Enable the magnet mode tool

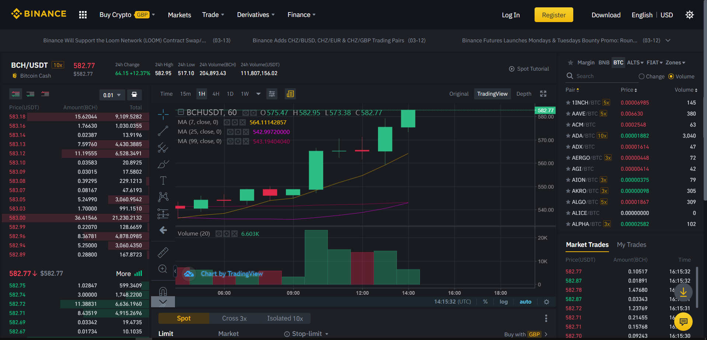click(x=163, y=291)
